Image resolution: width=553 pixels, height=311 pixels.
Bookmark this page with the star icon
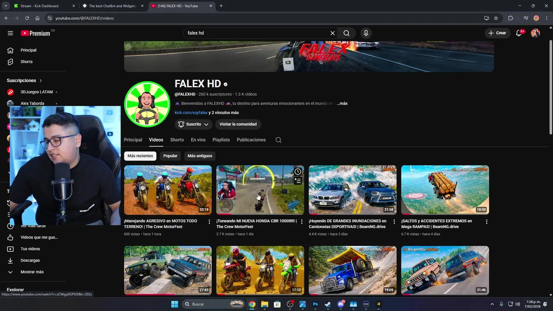[x=496, y=18]
